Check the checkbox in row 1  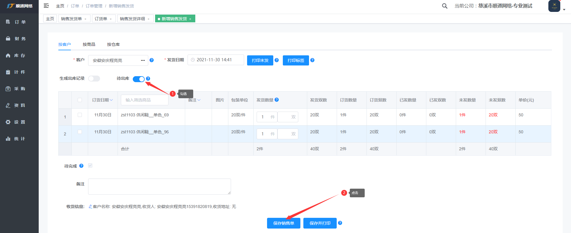[x=80, y=115]
